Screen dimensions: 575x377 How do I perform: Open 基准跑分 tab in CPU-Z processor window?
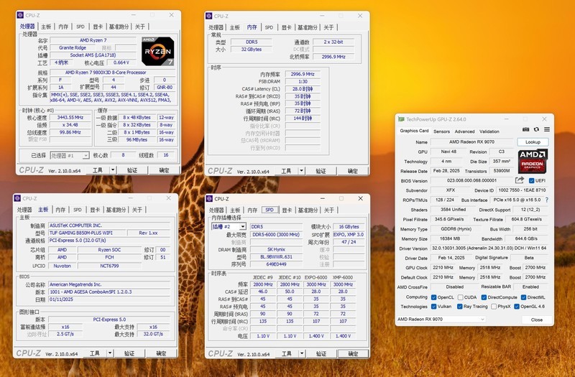point(119,27)
